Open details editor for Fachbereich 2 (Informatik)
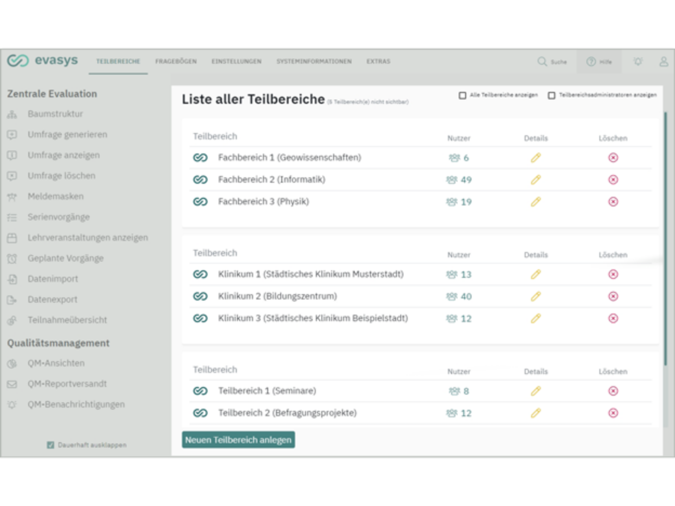Screen dimensions: 675x506 coord(535,178)
